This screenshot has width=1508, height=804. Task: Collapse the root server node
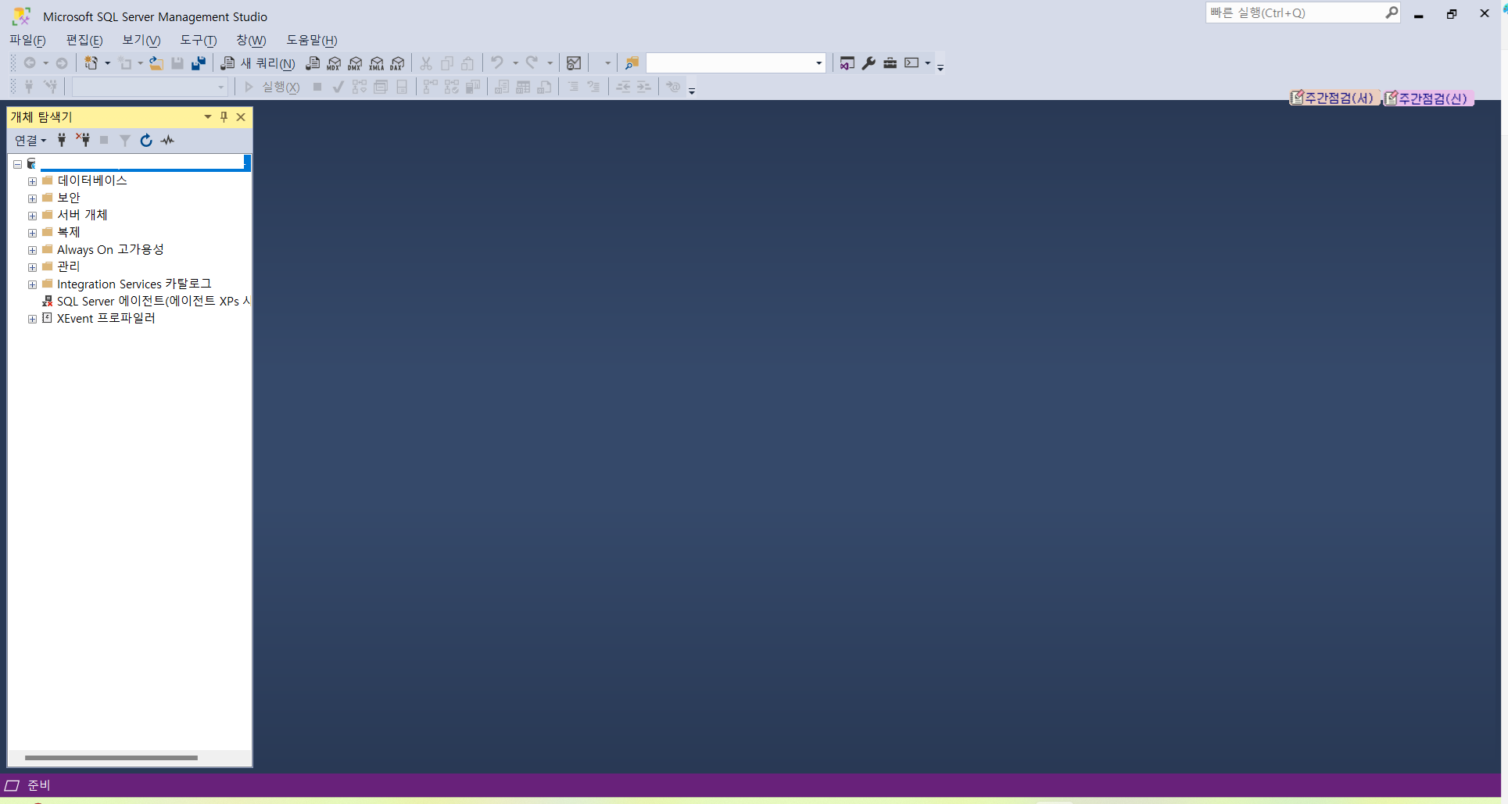tap(17, 164)
